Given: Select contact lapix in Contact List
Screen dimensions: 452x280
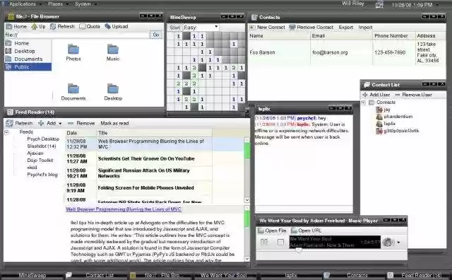Looking at the screenshot, I should (386, 124).
